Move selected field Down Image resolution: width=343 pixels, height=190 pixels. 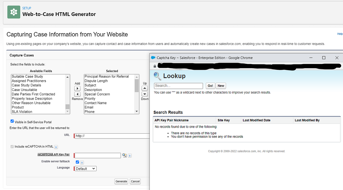click(x=145, y=94)
